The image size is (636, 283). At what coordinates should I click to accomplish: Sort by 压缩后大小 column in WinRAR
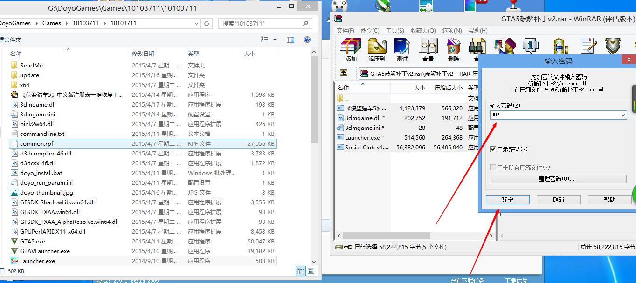(x=449, y=88)
